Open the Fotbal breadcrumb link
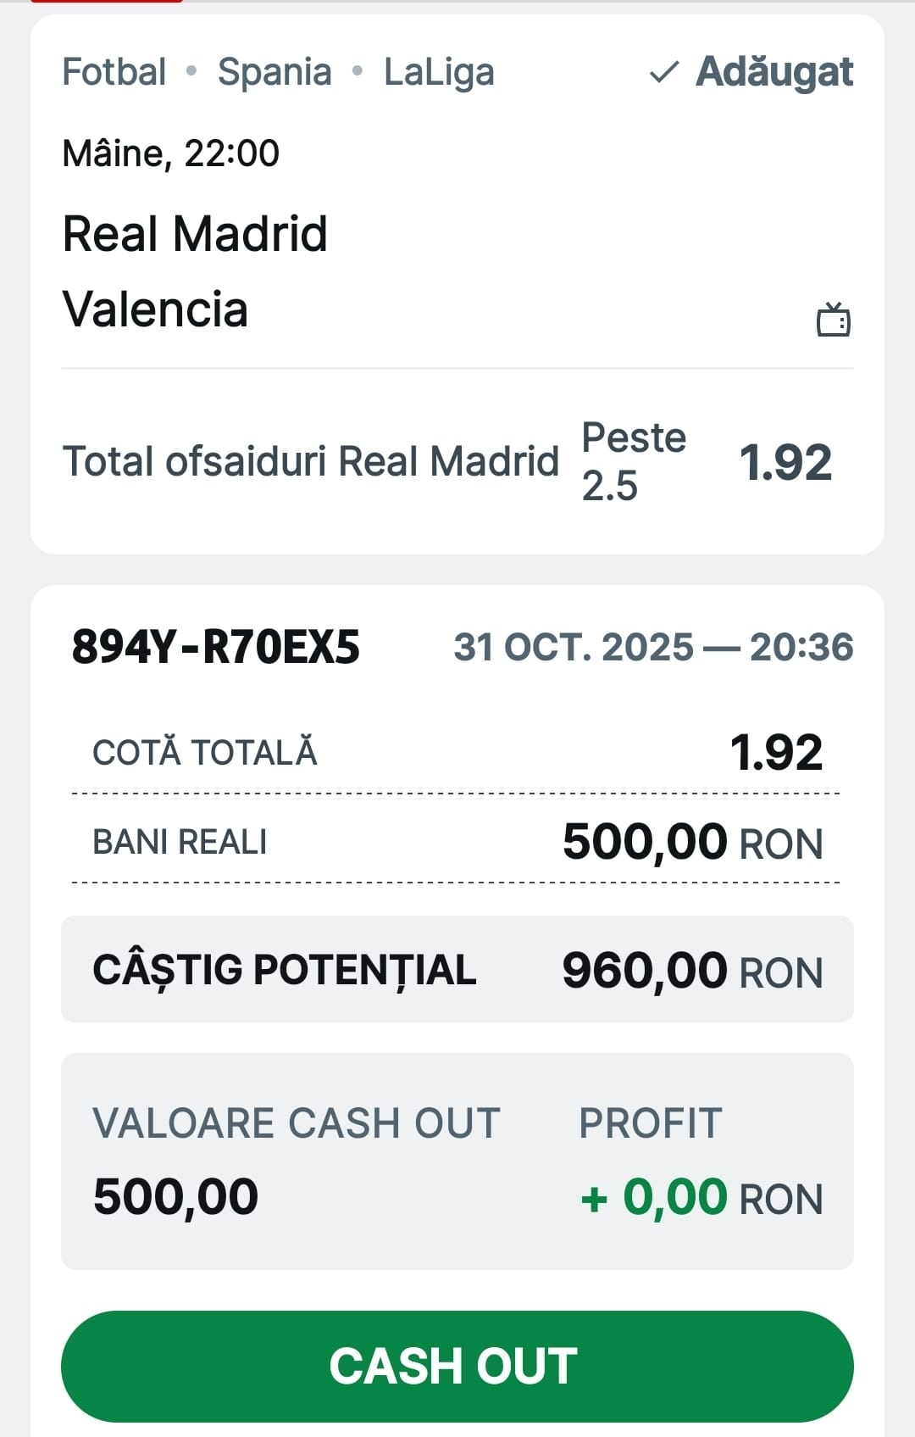This screenshot has width=915, height=1437. (x=114, y=72)
